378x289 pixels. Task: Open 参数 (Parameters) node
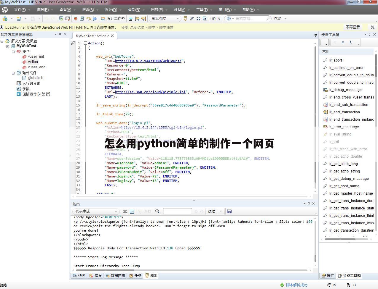pyautogui.click(x=26, y=89)
